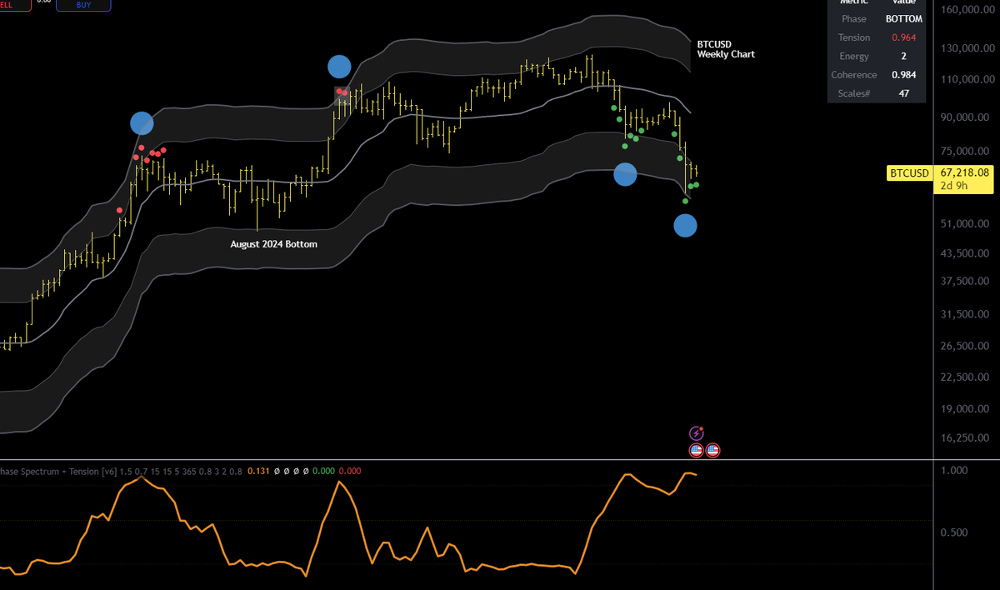
Task: Click the 160,000.00 price axis label
Action: pos(966,9)
